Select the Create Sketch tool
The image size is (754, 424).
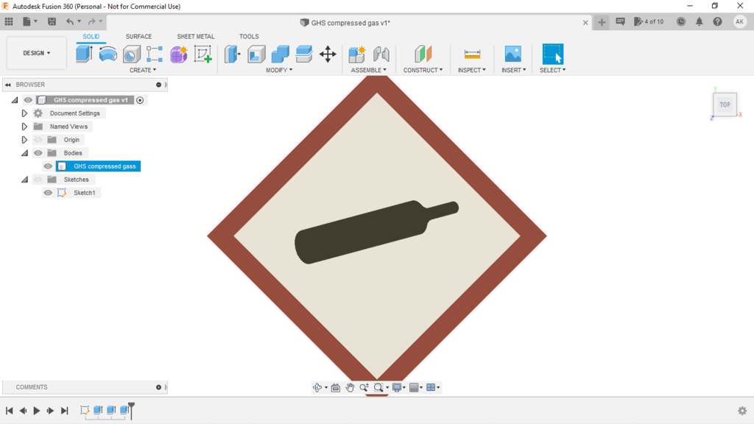pos(202,54)
